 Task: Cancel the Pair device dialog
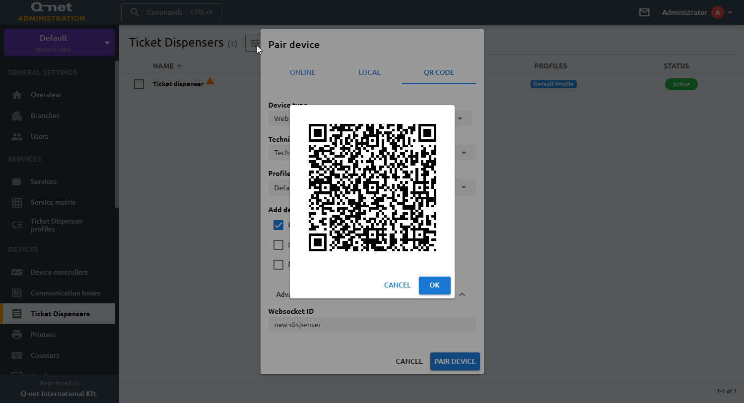[x=409, y=361]
